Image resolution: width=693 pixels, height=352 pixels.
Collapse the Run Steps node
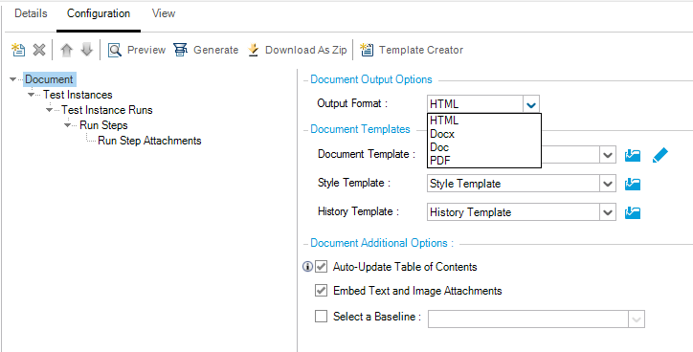tap(68, 125)
